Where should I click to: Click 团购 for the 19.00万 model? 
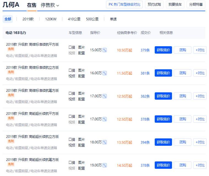pyautogui.click(x=183, y=165)
